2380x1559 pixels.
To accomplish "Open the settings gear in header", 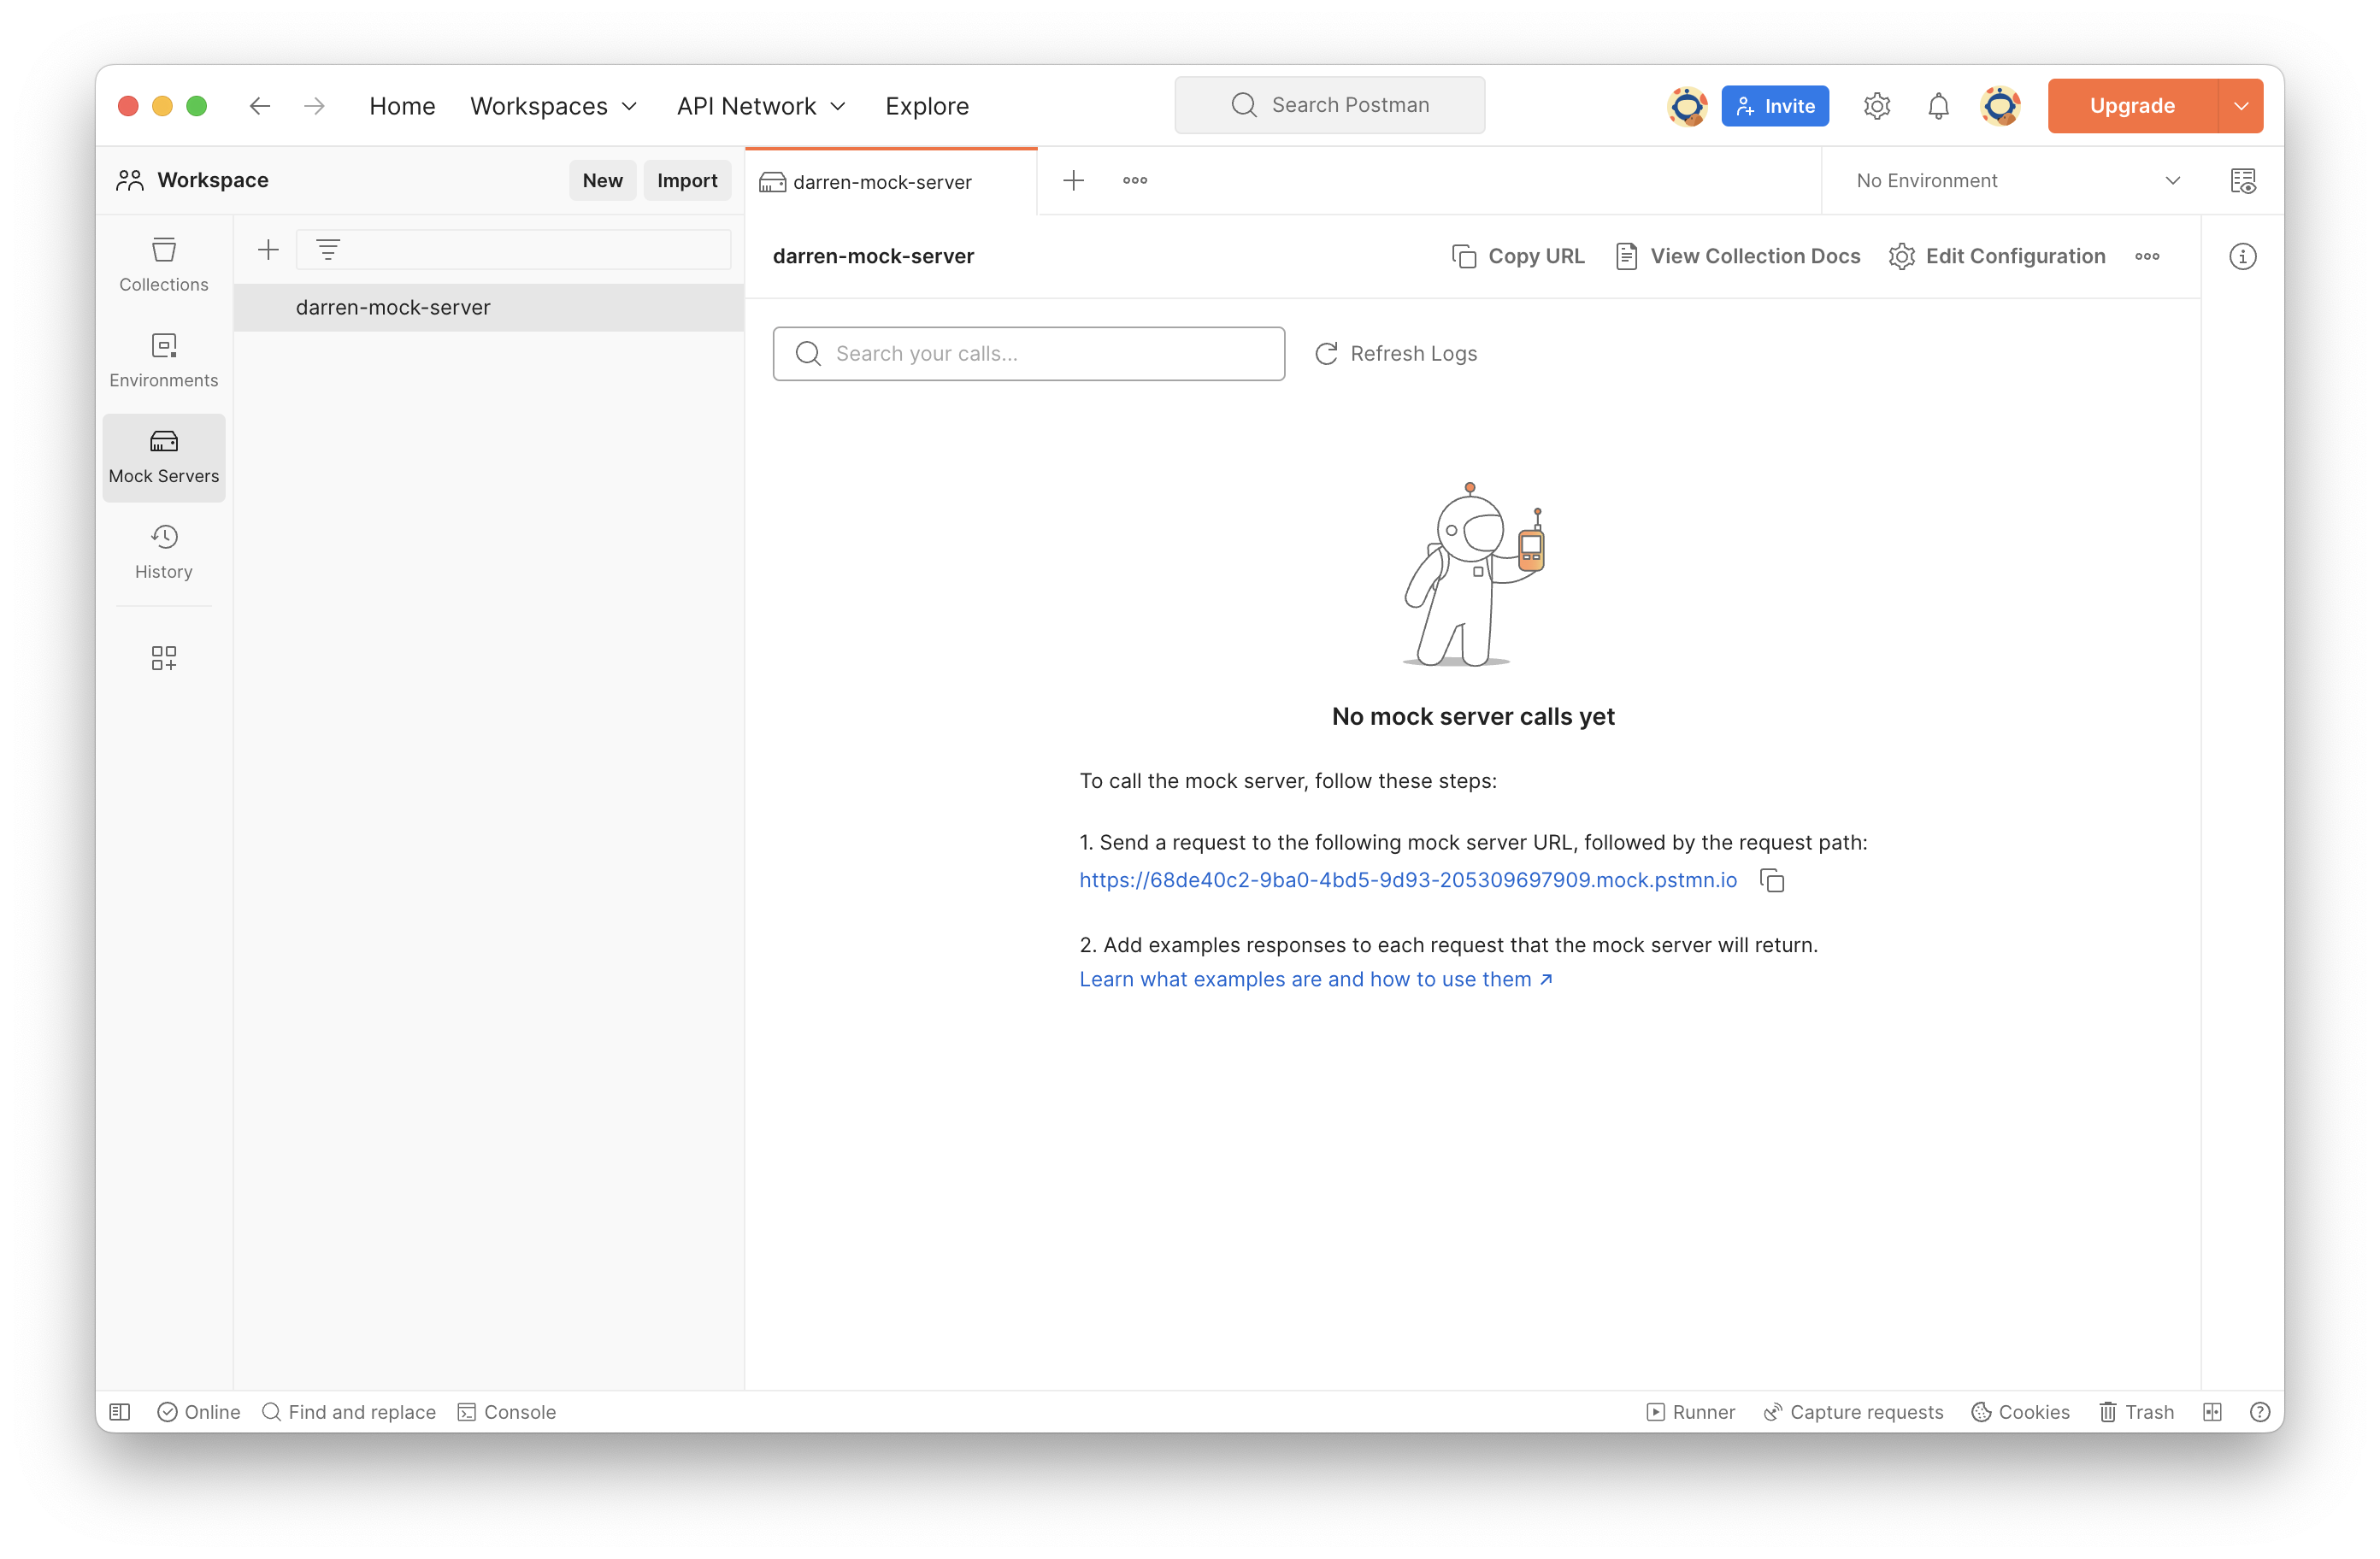I will click(1876, 106).
